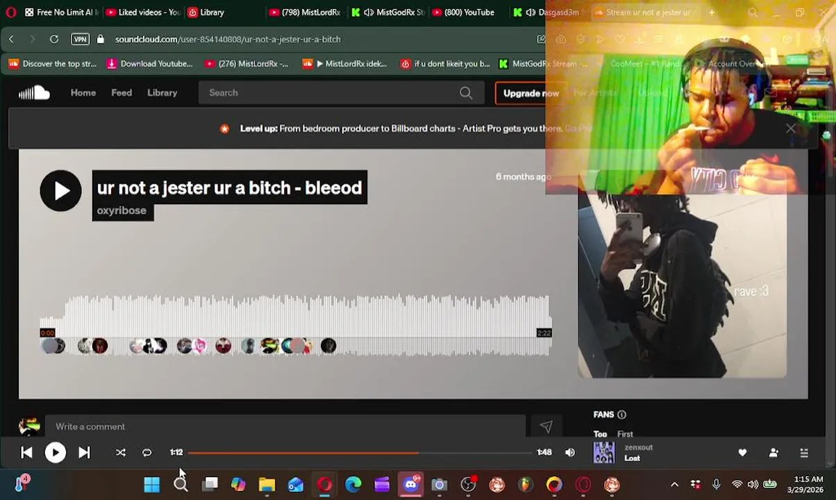Click the orange star banner icon
Viewport: 836px width, 500px height.
point(224,128)
